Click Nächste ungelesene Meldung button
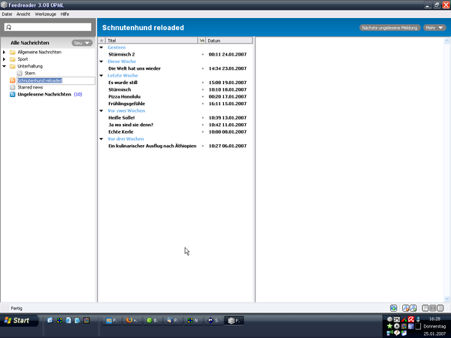Viewport: 451px width, 338px height. point(389,28)
